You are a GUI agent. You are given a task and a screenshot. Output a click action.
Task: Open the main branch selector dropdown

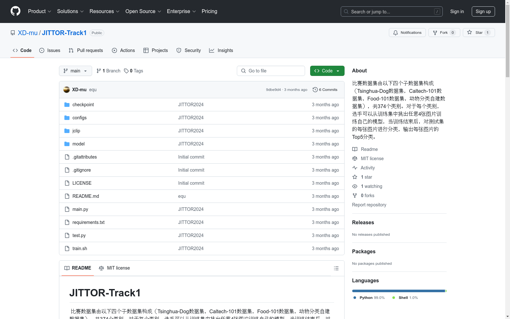tap(76, 71)
